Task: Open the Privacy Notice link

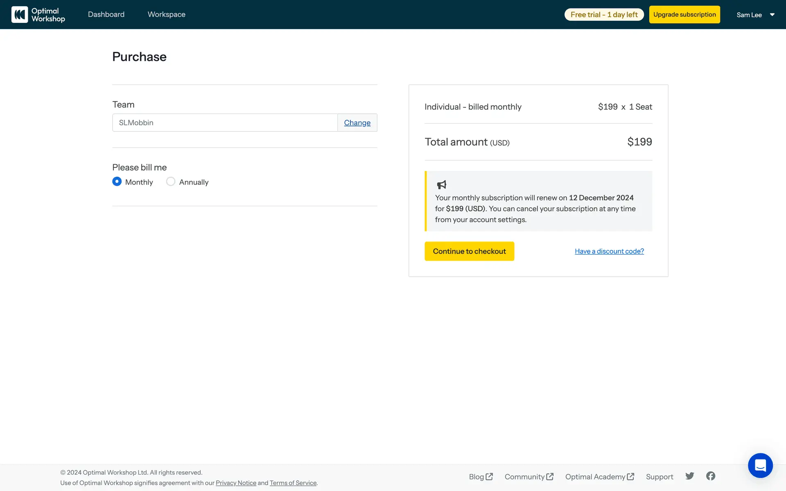Action: tap(236, 483)
